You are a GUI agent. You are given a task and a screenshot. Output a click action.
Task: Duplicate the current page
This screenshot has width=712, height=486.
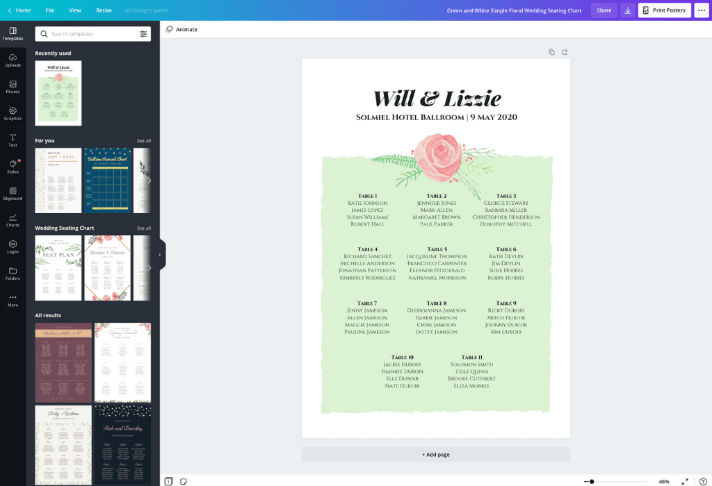(x=551, y=51)
